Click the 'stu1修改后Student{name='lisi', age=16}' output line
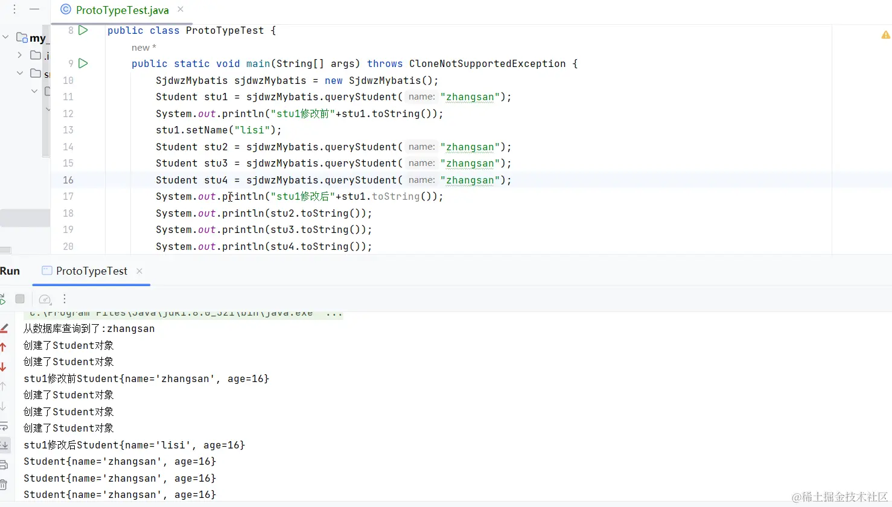The image size is (892, 507). [135, 445]
